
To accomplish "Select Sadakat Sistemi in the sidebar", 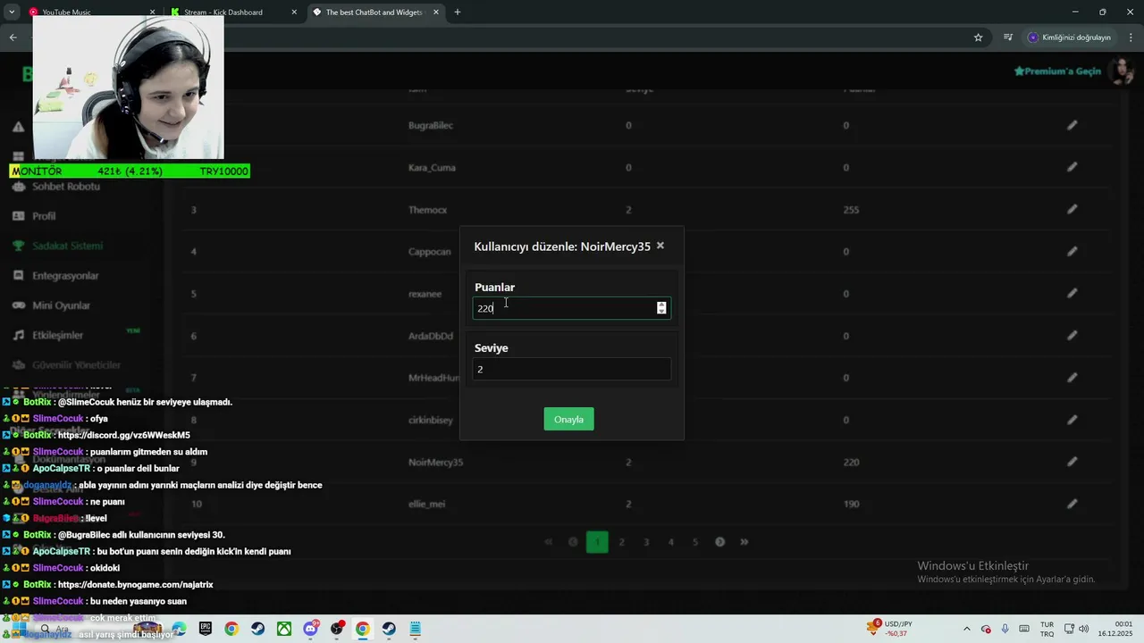I will pyautogui.click(x=67, y=246).
